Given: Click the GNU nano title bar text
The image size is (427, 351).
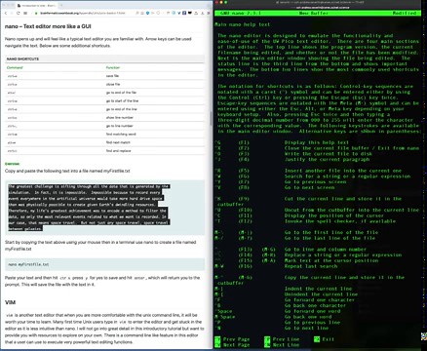Looking at the screenshot, I should pos(241,13).
